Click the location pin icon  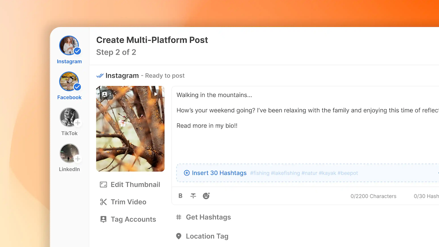pyautogui.click(x=179, y=236)
